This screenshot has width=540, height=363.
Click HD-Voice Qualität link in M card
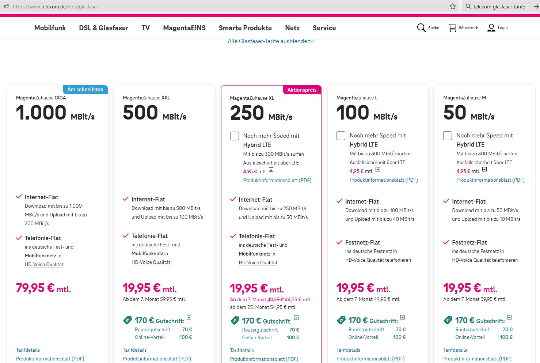tap(471, 260)
